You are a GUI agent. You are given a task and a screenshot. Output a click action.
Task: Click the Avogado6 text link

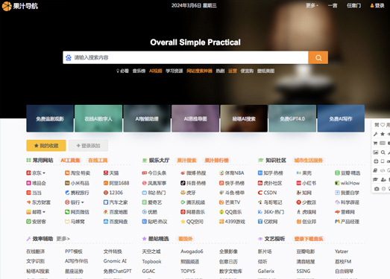point(192,251)
